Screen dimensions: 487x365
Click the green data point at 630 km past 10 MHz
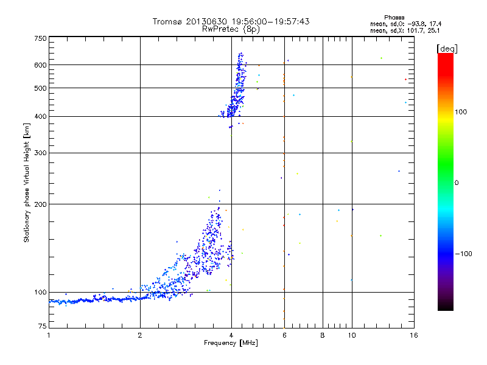click(382, 58)
